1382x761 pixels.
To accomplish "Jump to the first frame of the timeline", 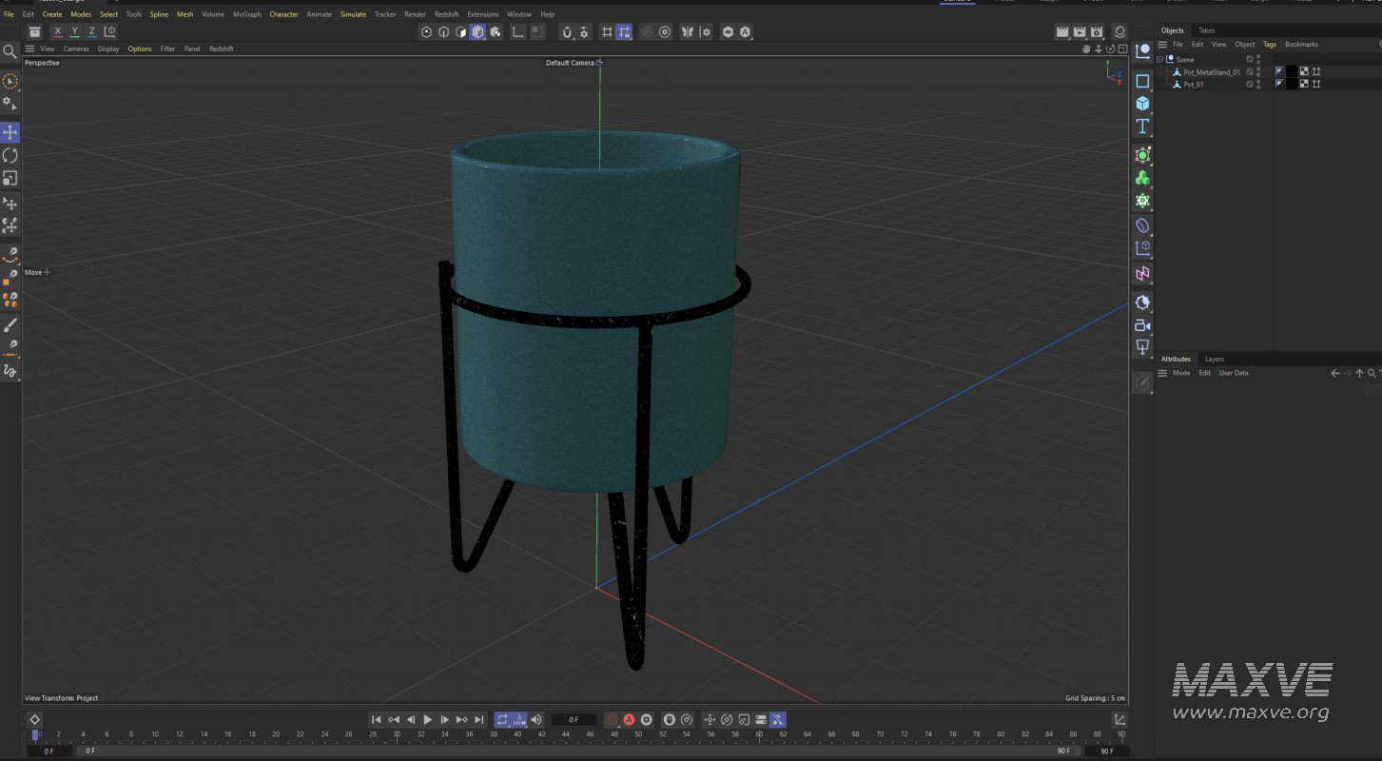I will tap(376, 720).
